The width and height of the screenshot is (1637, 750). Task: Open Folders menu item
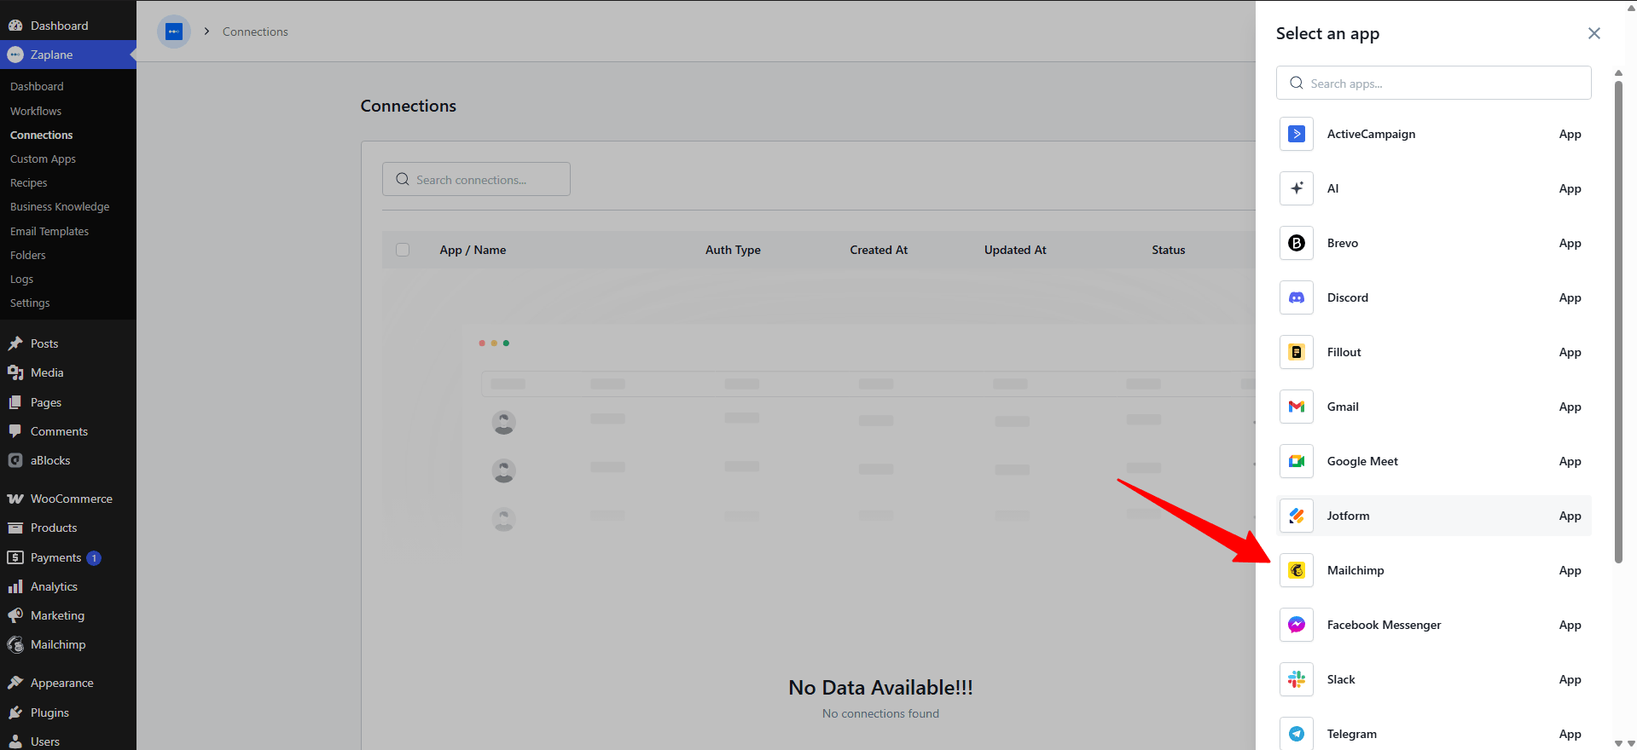pyautogui.click(x=28, y=255)
